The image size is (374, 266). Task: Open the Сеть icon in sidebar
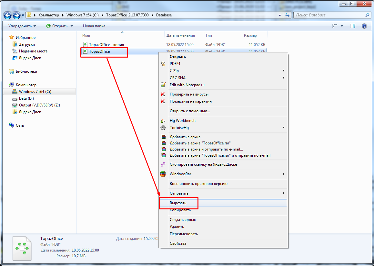coord(11,125)
